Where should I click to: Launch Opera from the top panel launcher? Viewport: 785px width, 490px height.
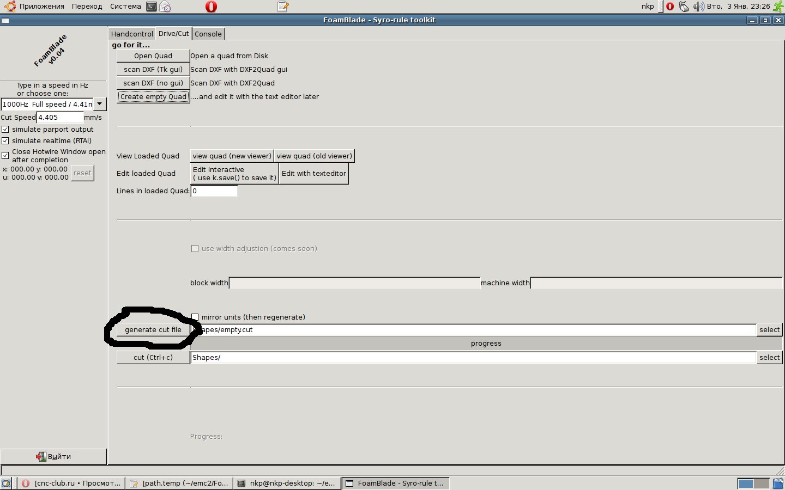(211, 7)
